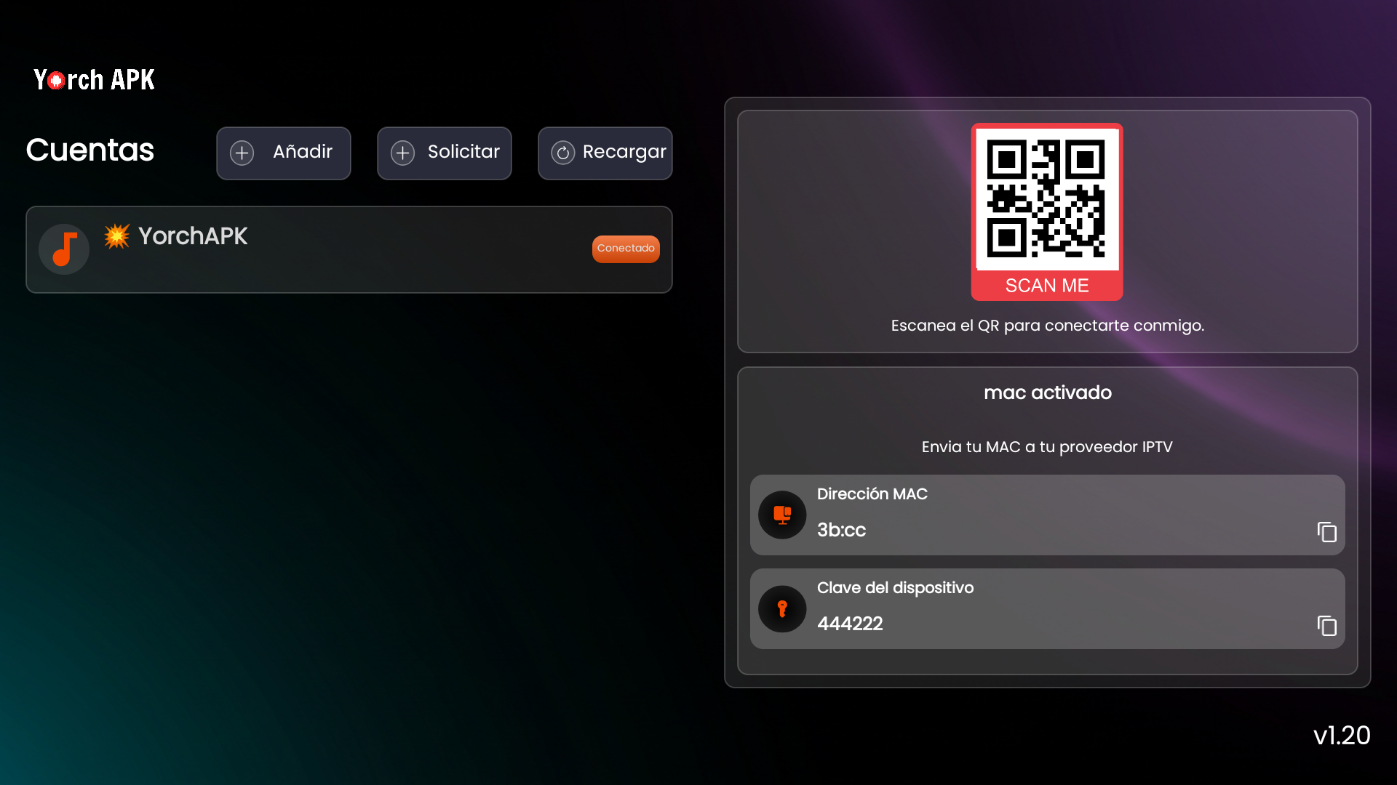The height and width of the screenshot is (785, 1397).
Task: Click the Clave del dispositivo row
Action: pyautogui.click(x=1048, y=608)
